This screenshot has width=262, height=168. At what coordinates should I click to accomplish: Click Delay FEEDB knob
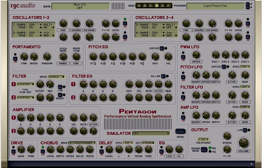[139, 149]
